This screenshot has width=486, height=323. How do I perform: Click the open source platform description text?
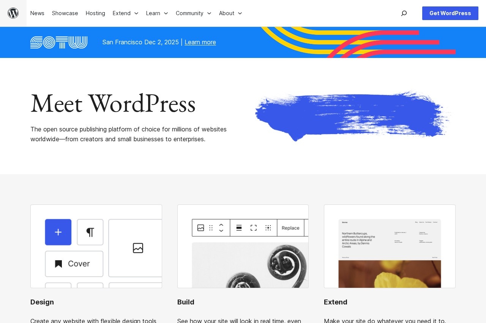(128, 134)
